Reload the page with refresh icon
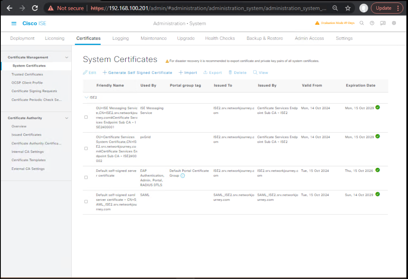 (x=35, y=8)
